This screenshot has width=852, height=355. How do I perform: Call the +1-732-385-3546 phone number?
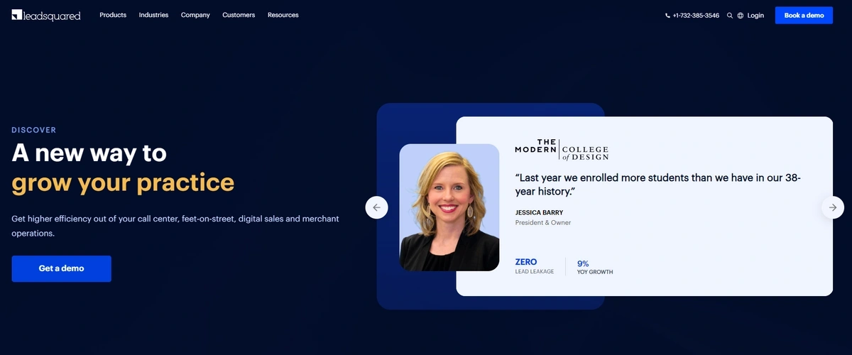tap(696, 15)
